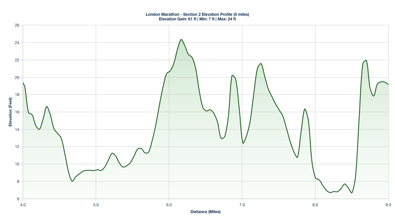Click the "14" y-axis tick label
The height and width of the screenshot is (222, 395).
[17, 130]
